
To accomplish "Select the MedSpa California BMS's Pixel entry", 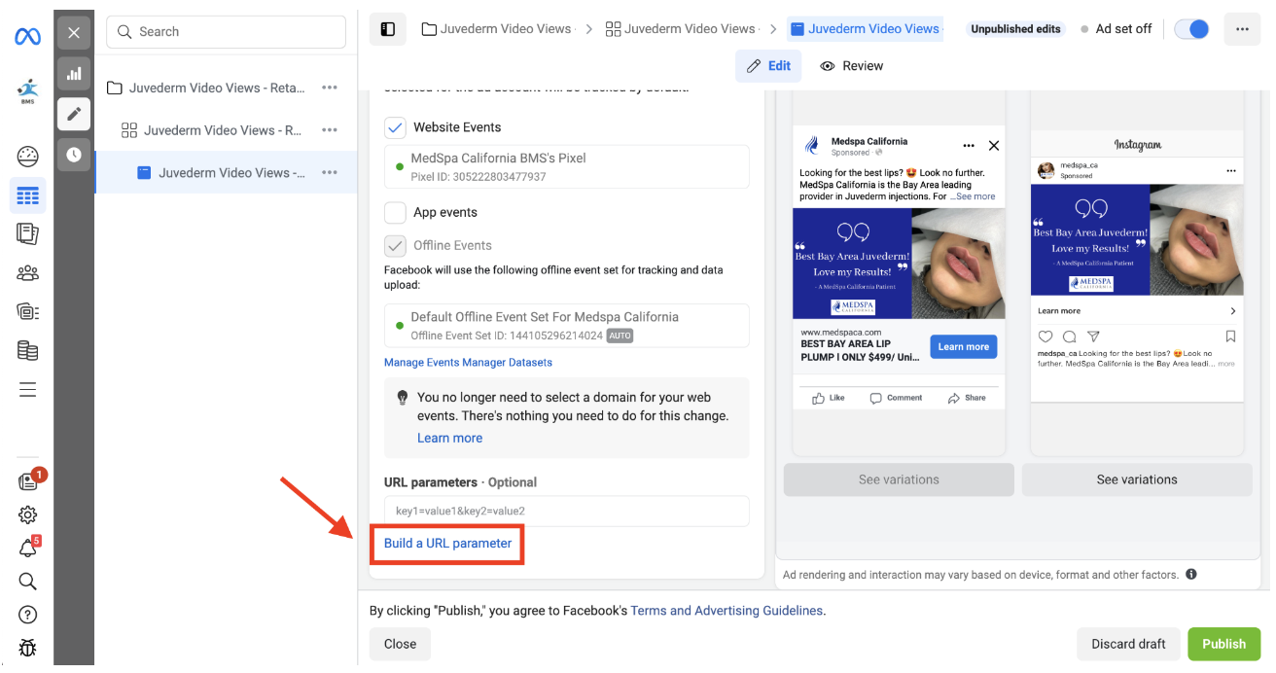I will [566, 166].
